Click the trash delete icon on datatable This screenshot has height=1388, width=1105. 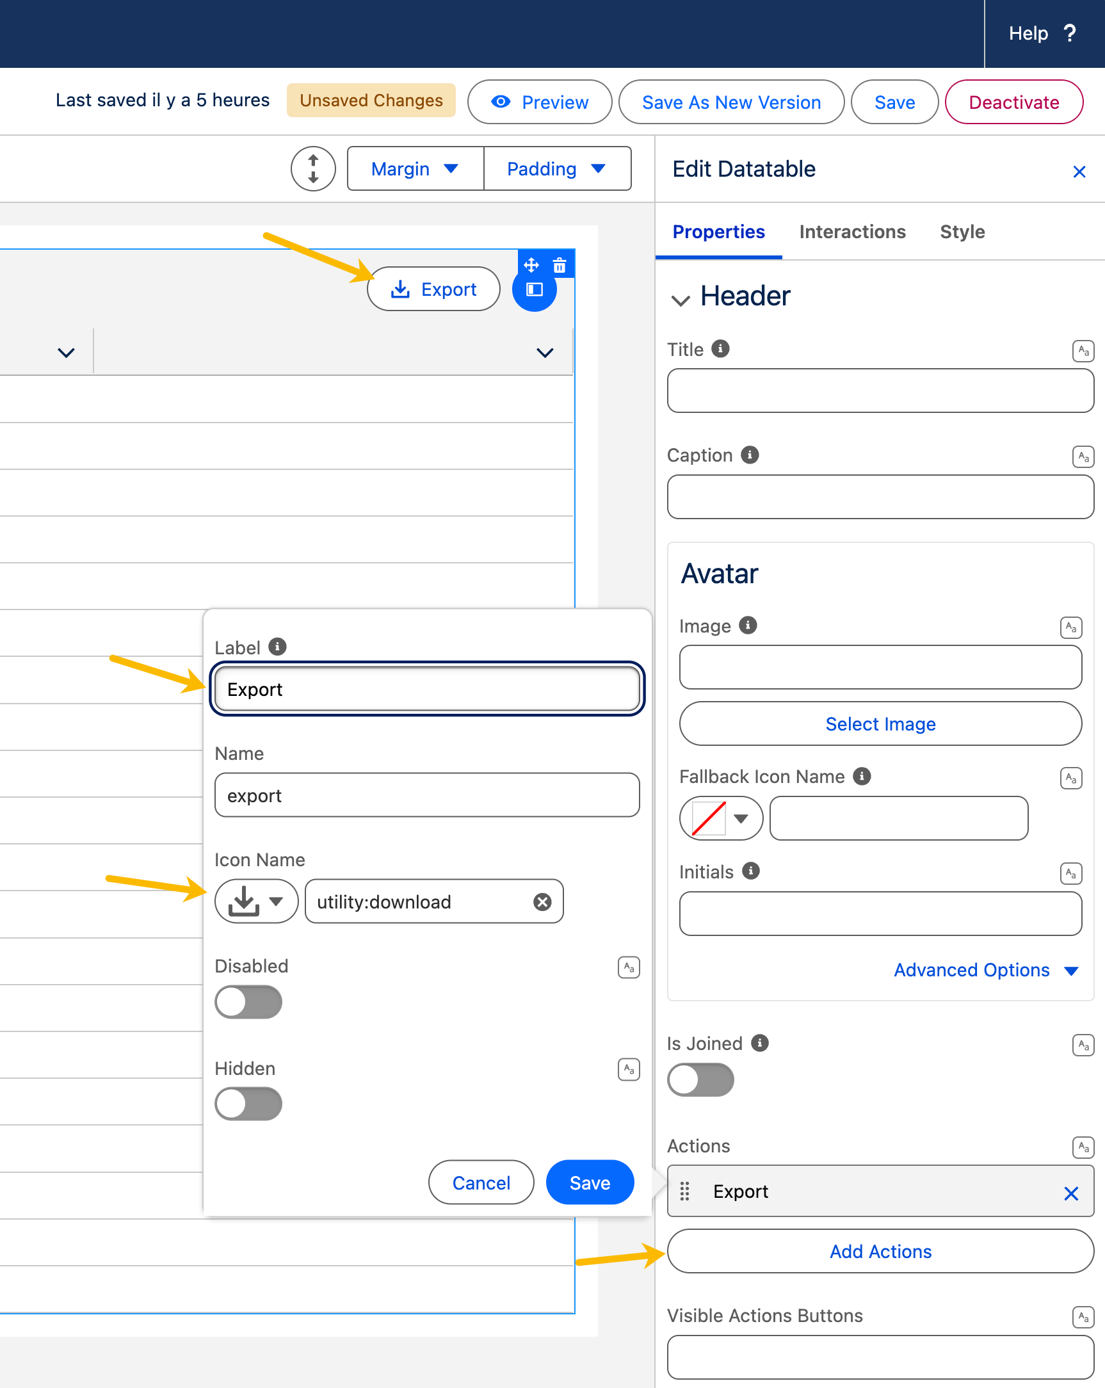[559, 265]
